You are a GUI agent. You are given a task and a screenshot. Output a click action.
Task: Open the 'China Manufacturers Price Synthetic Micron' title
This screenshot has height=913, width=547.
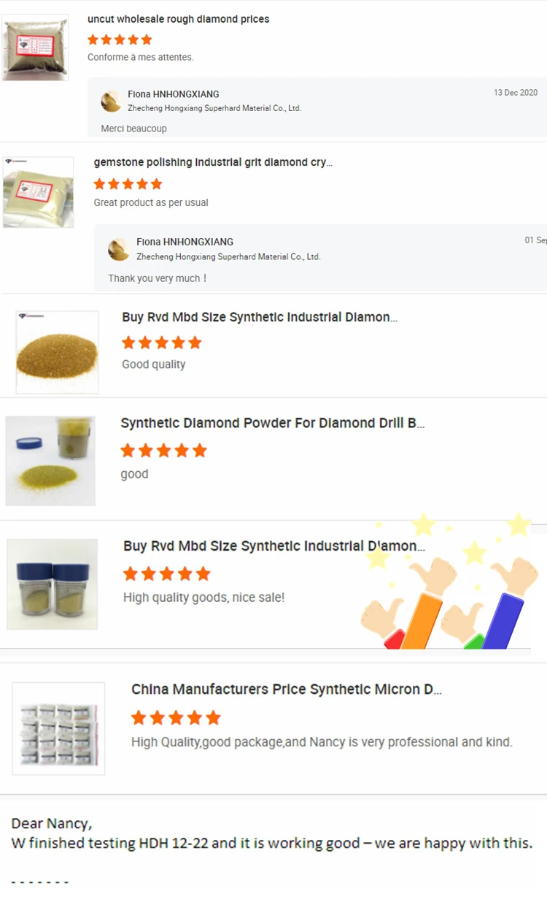[286, 689]
